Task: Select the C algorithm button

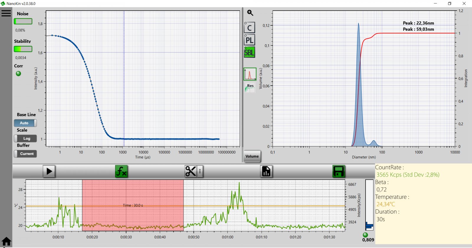Action: tap(249, 28)
